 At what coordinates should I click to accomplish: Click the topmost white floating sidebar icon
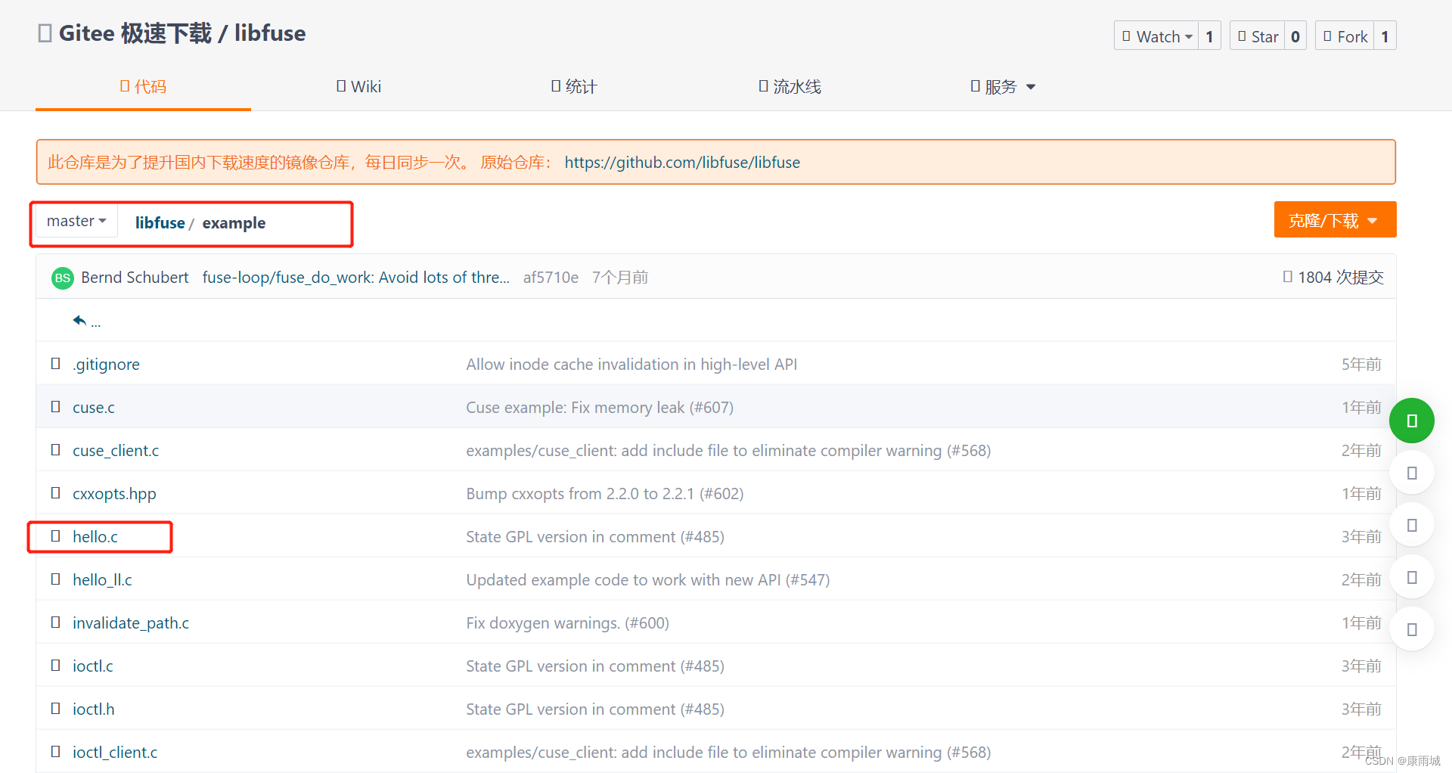[1411, 473]
